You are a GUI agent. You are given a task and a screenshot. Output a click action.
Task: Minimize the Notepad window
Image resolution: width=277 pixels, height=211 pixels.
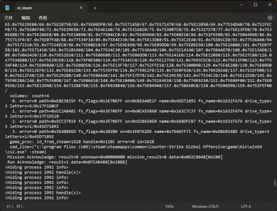click(242, 4)
